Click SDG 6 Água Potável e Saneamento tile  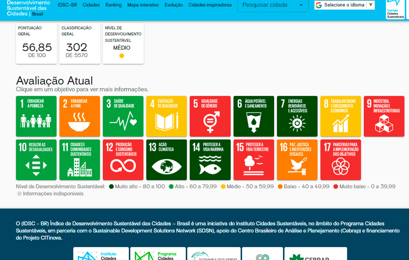pyautogui.click(x=254, y=116)
